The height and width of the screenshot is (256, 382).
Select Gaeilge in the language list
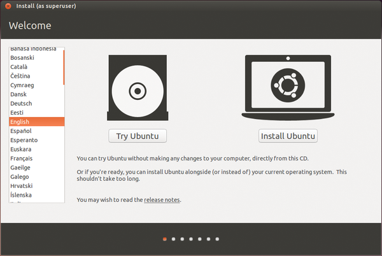36,167
